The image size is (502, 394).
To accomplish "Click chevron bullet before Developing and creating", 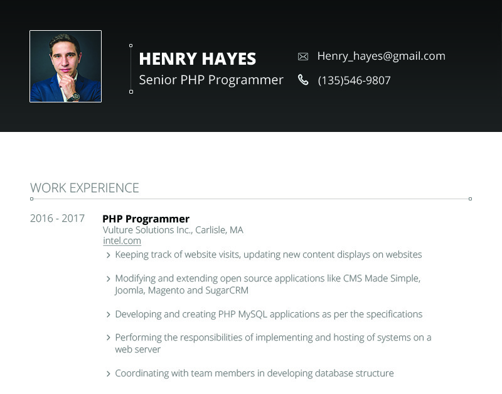I will pos(108,314).
